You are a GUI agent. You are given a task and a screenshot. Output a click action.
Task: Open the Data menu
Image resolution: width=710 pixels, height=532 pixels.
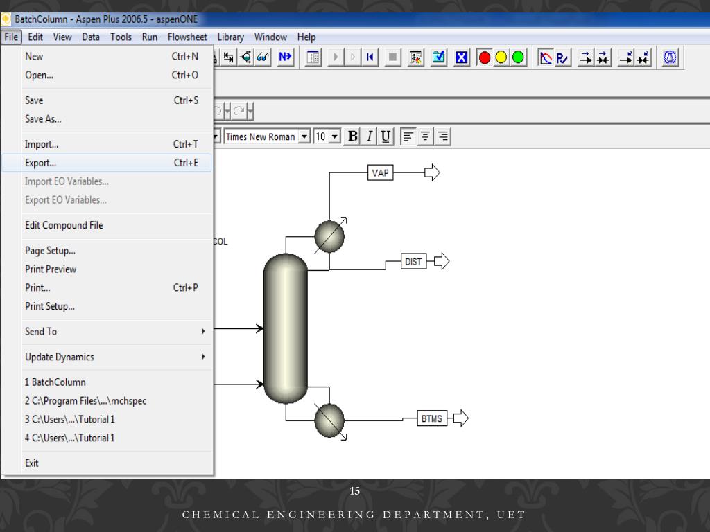pyautogui.click(x=91, y=37)
